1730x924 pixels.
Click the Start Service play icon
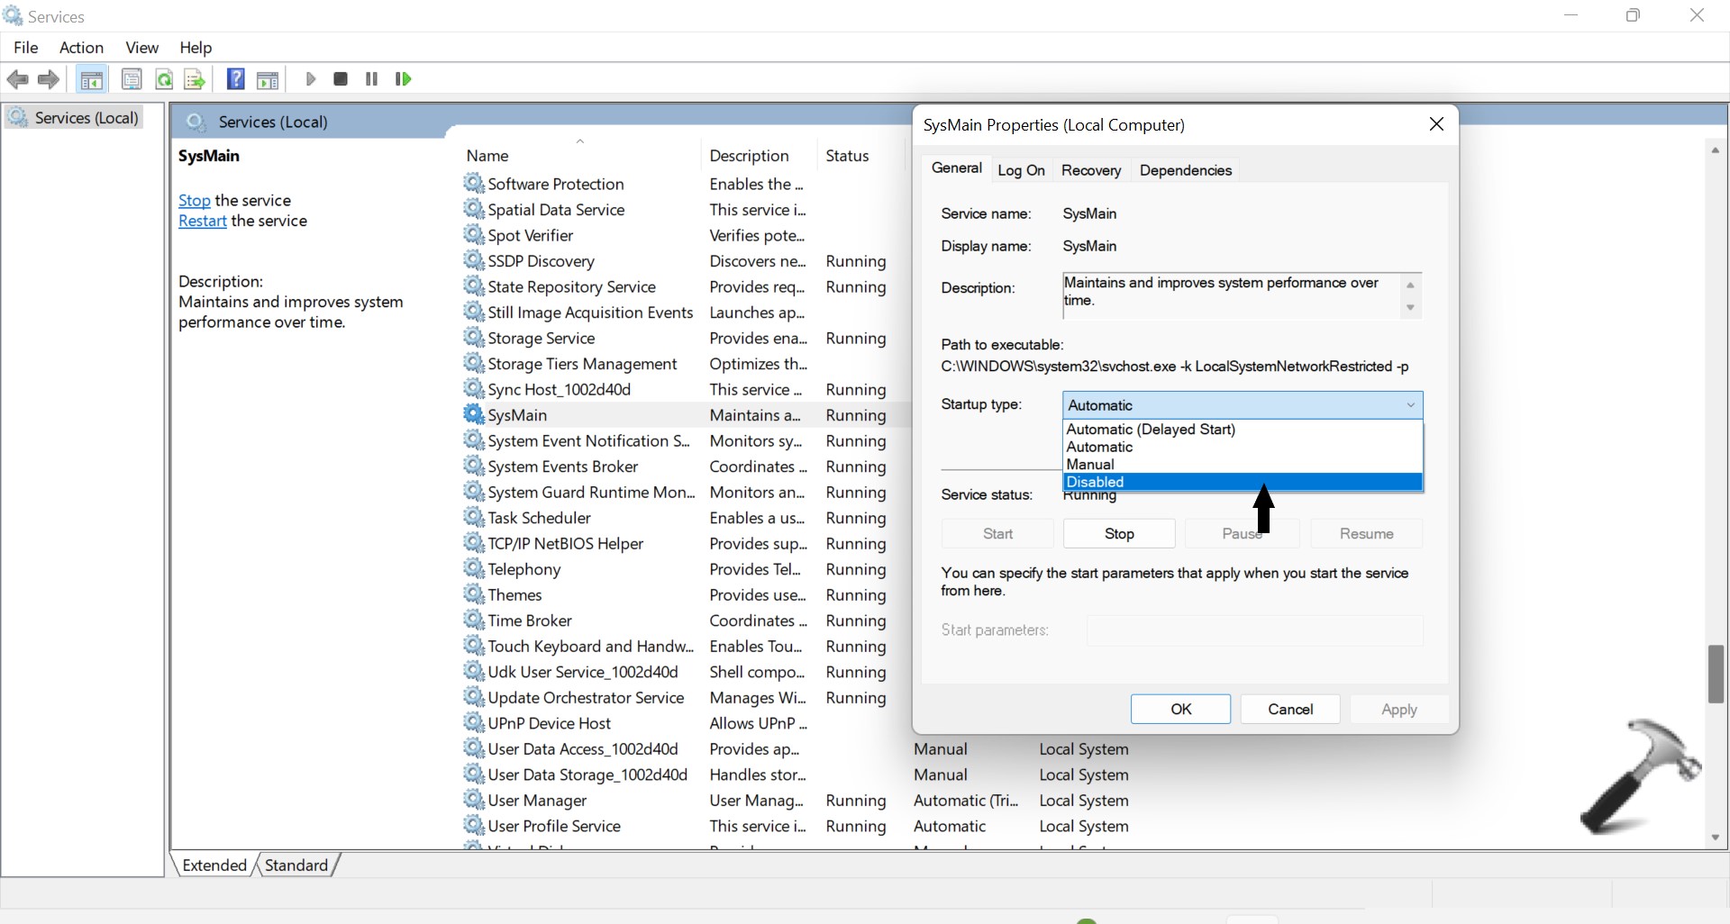coord(311,79)
